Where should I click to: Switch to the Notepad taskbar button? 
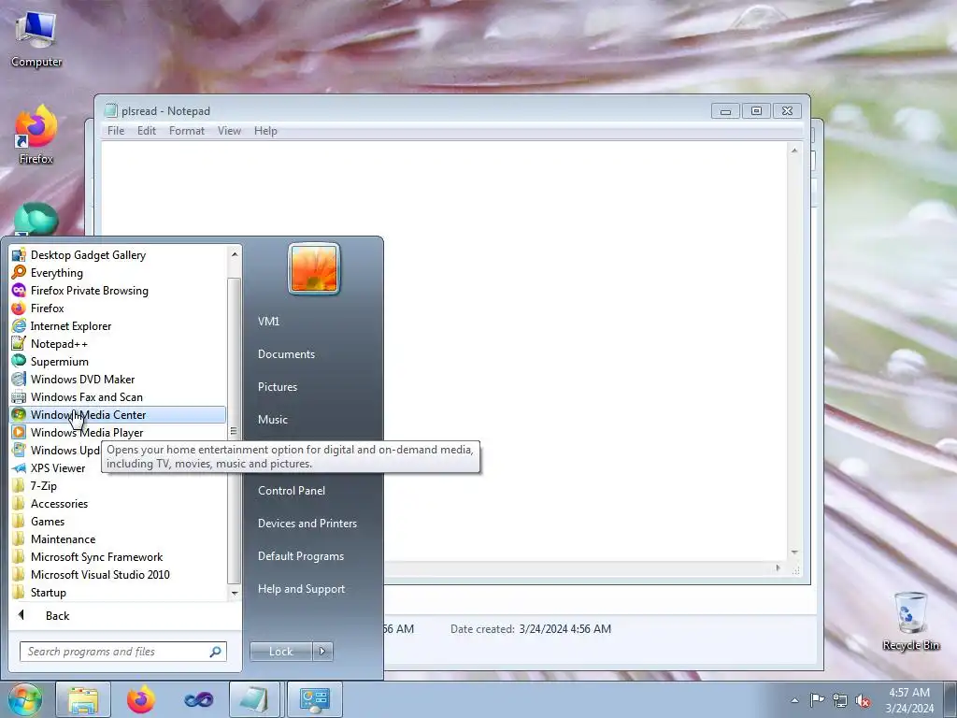tap(255, 699)
